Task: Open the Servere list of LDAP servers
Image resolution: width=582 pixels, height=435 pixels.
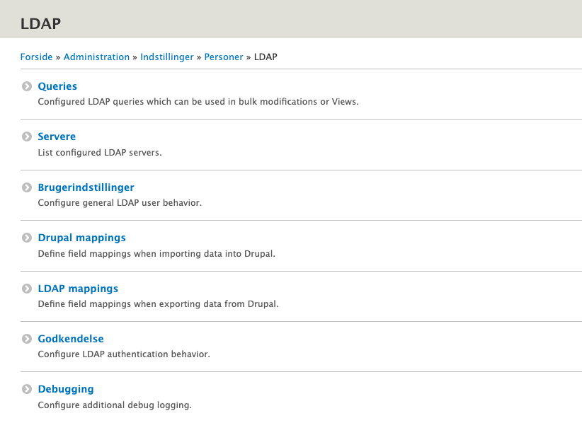Action: (57, 137)
